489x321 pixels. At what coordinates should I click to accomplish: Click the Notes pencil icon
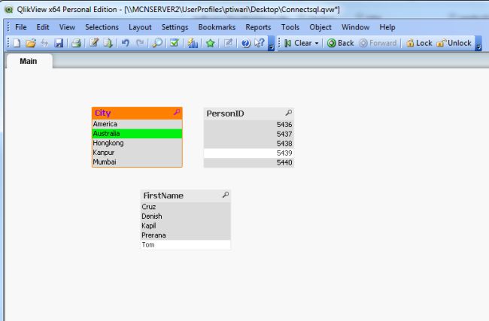point(228,43)
